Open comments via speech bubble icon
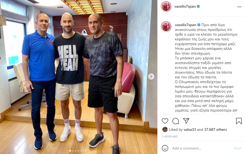245x154 pixels. pyautogui.click(x=176, y=121)
